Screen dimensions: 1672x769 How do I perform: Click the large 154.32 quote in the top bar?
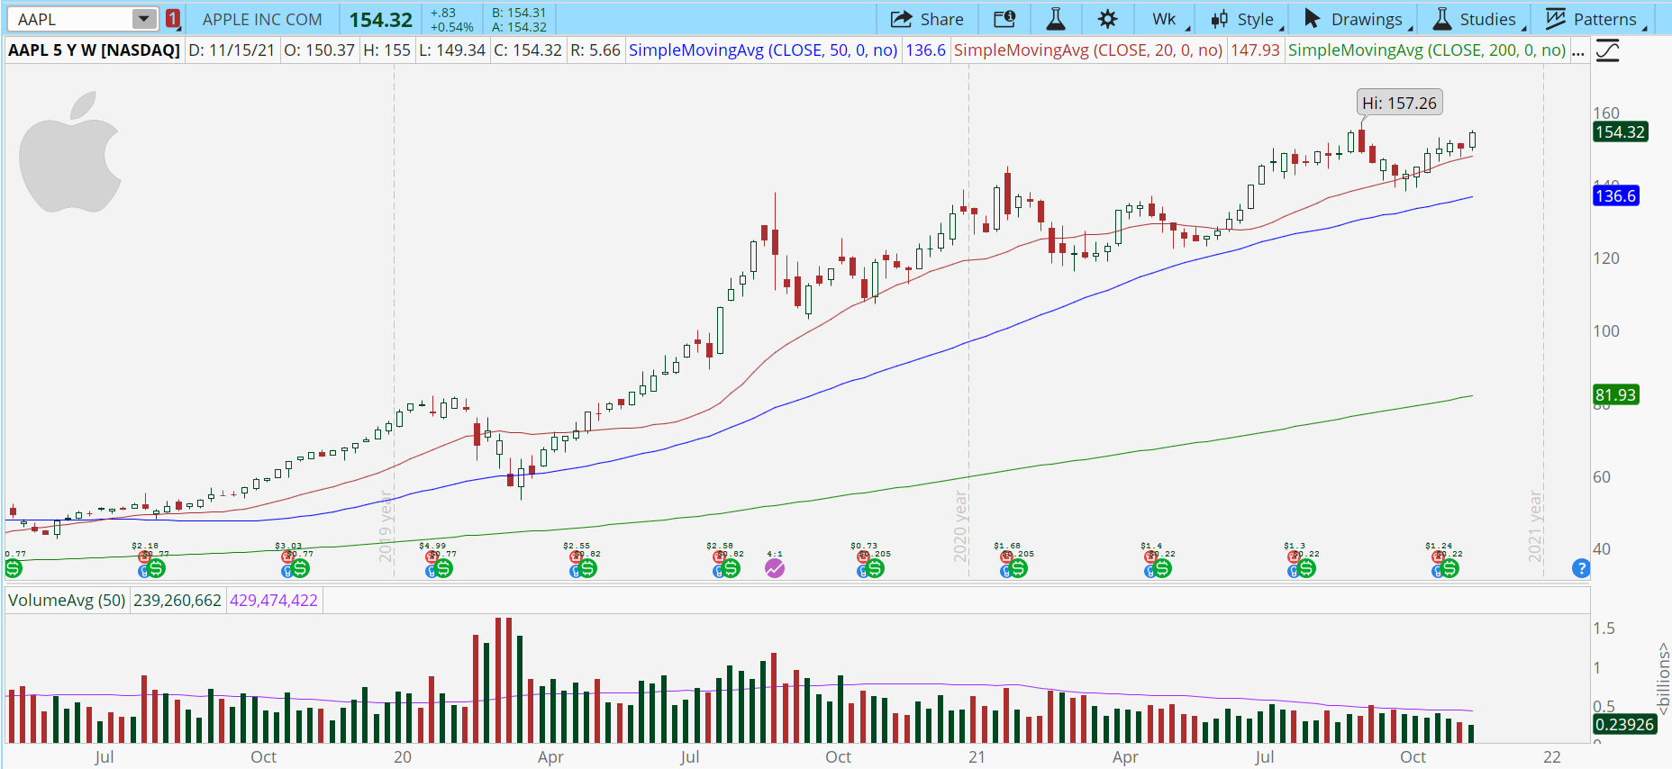tap(381, 20)
